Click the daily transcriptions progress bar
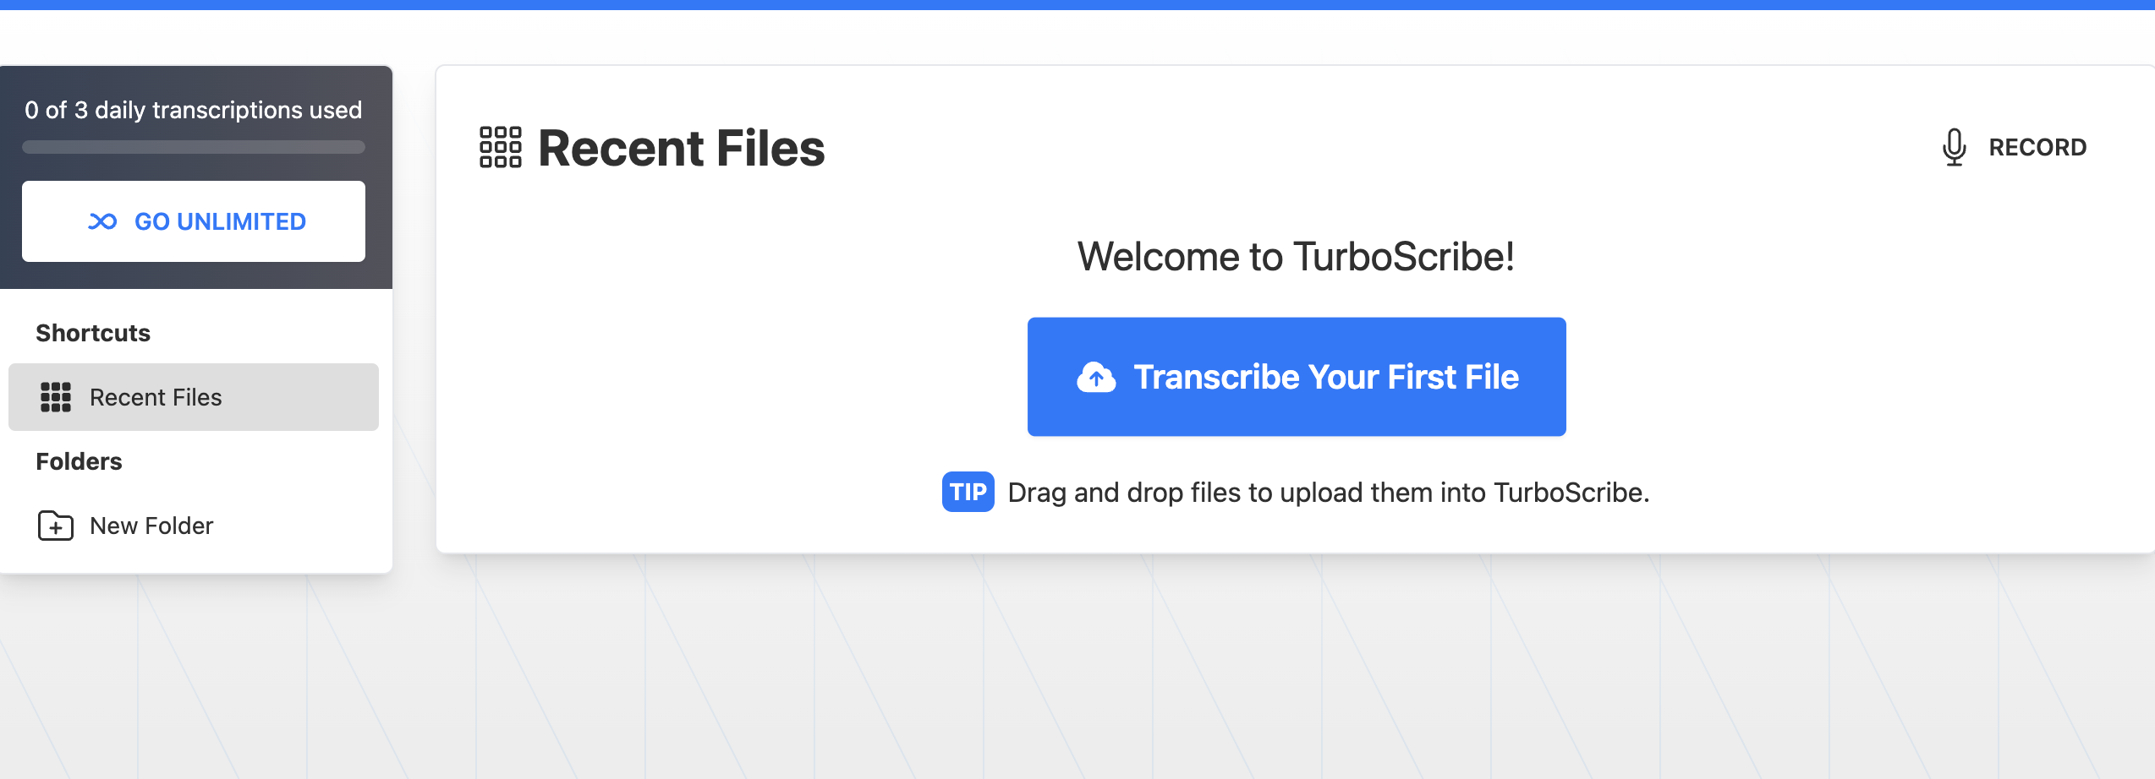Image resolution: width=2155 pixels, height=779 pixels. pos(194,147)
